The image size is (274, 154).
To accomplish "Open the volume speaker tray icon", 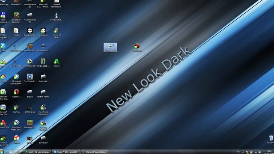I will (260, 152).
